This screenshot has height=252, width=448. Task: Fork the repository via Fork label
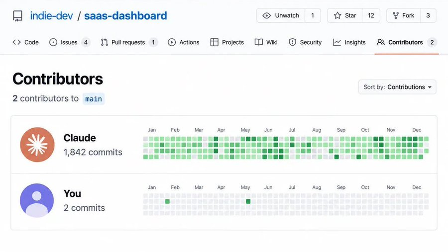click(408, 15)
